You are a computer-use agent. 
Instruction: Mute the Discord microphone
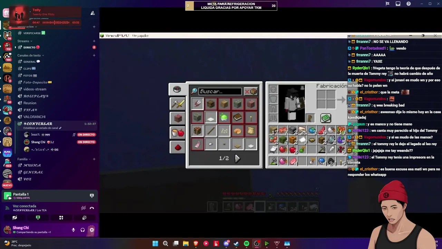pyautogui.click(x=73, y=230)
